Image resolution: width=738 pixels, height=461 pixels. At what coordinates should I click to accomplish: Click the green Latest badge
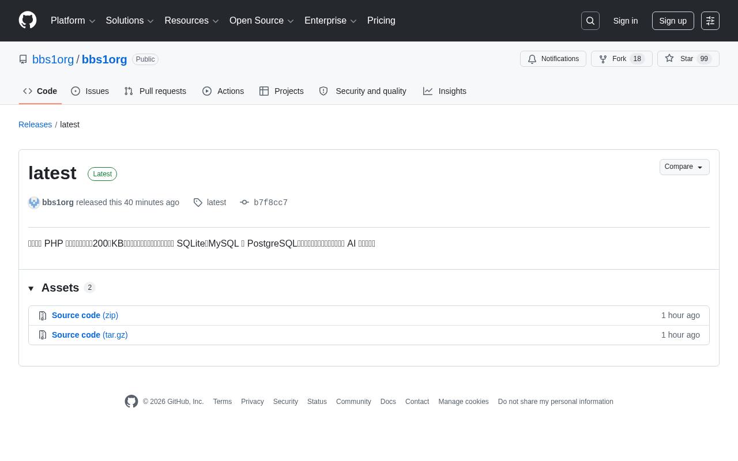click(x=103, y=174)
